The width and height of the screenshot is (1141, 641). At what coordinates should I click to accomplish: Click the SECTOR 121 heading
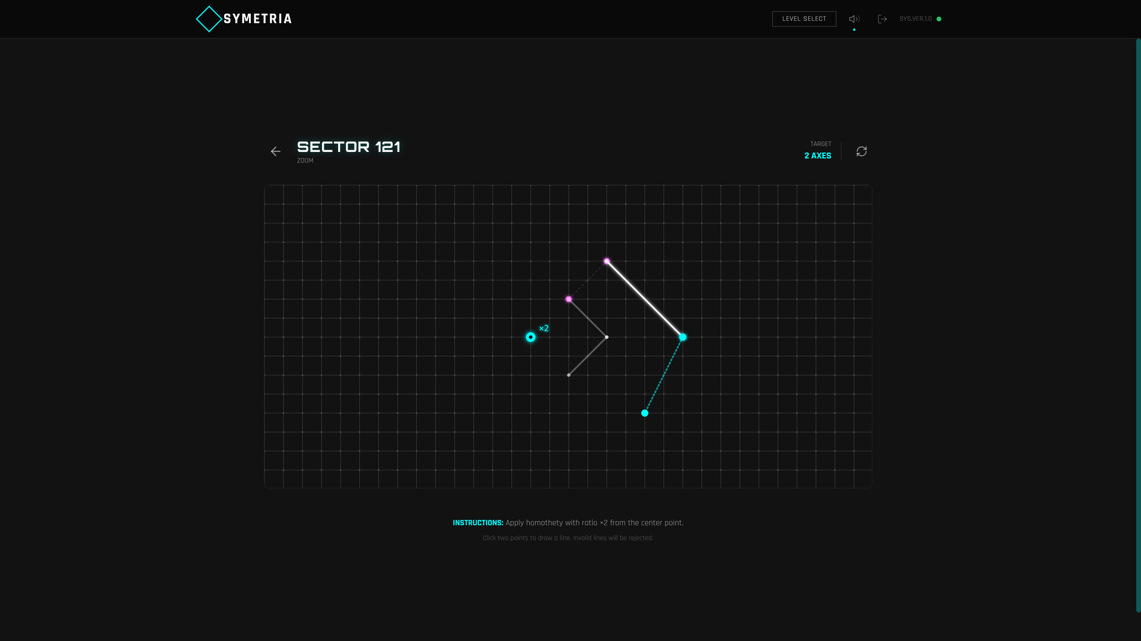point(349,147)
